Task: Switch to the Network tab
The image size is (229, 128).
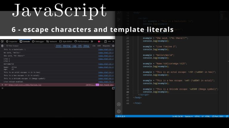Action: pos(52,42)
